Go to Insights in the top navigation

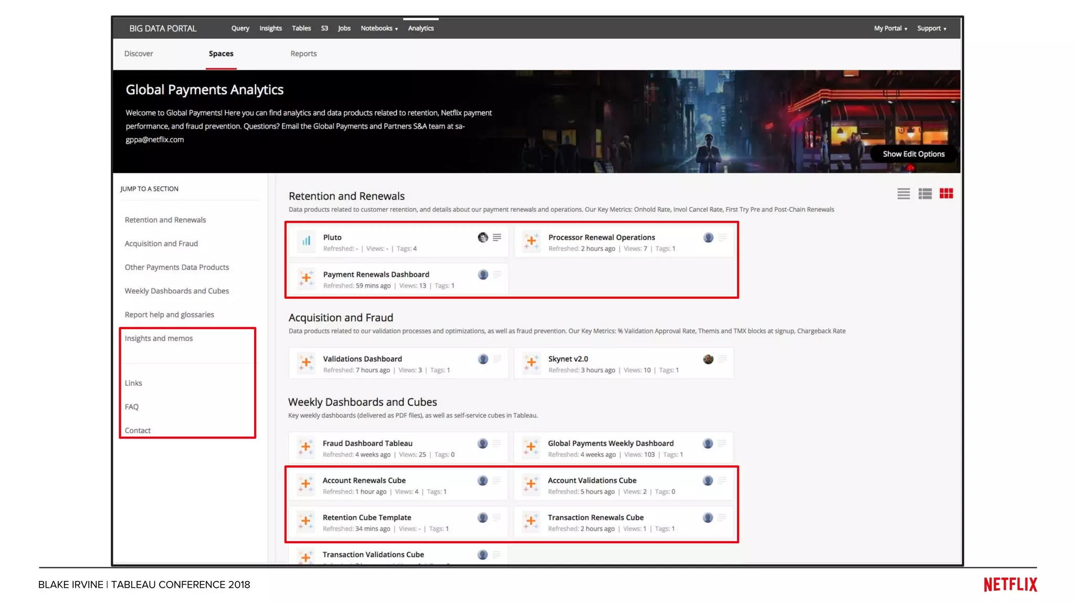point(270,28)
